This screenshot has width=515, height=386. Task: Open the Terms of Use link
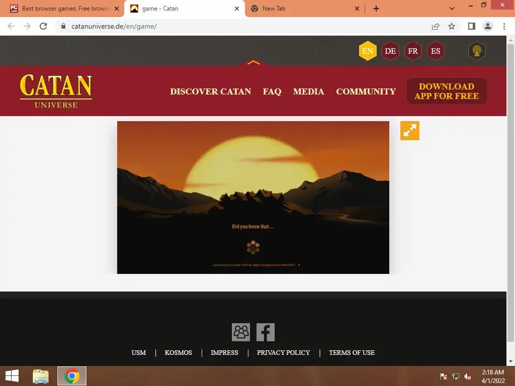pos(352,352)
